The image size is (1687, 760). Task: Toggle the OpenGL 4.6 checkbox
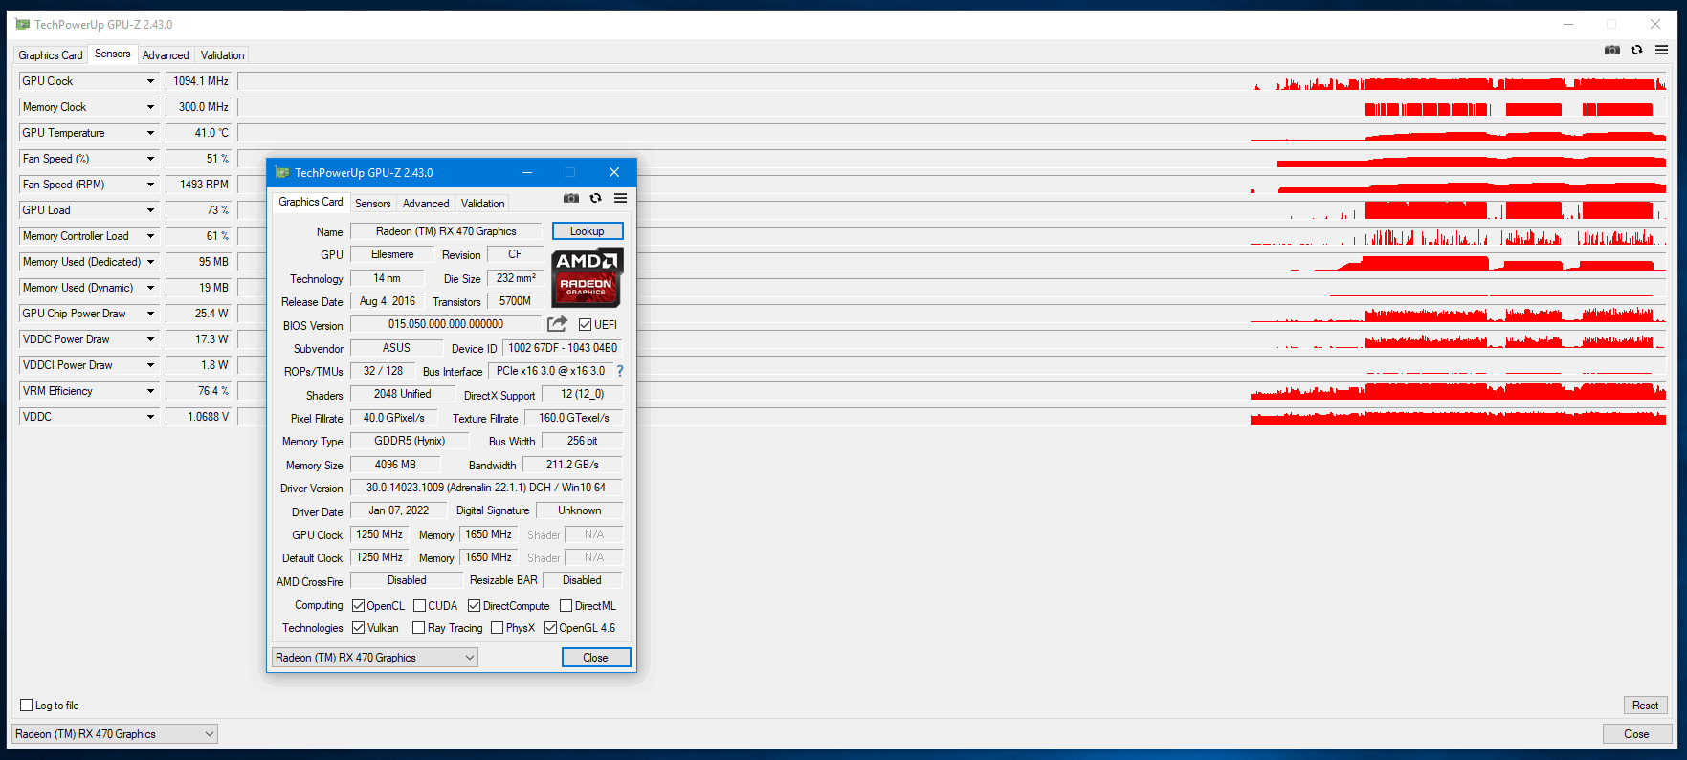point(551,627)
